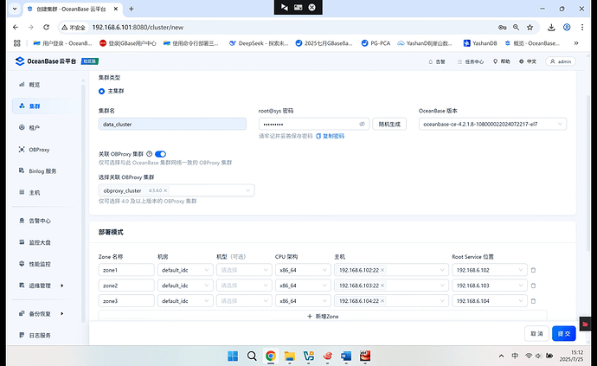Open Chrome zoom magnifier in address bar
The image size is (597, 366).
tap(516, 28)
